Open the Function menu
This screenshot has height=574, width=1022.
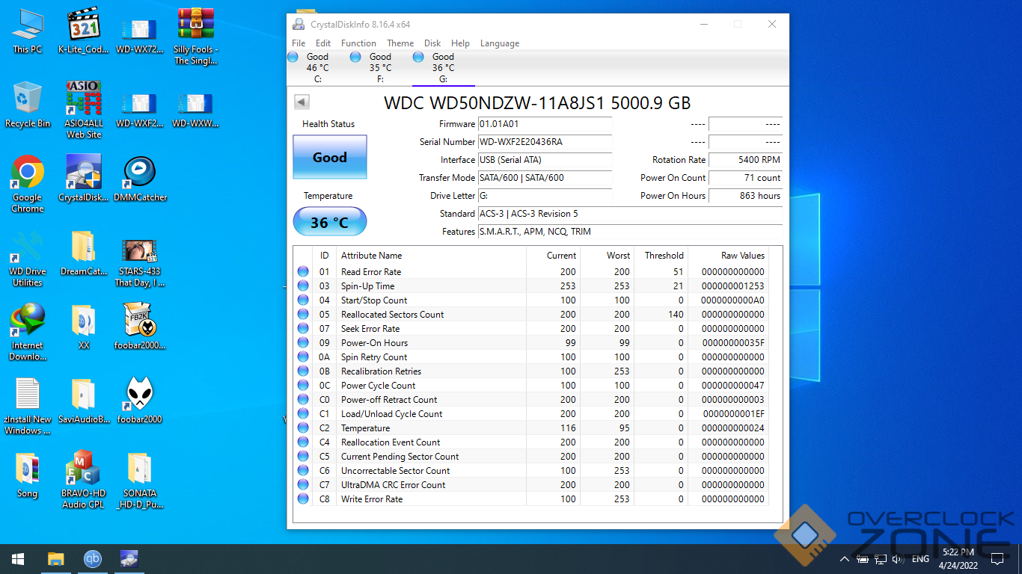[x=358, y=43]
